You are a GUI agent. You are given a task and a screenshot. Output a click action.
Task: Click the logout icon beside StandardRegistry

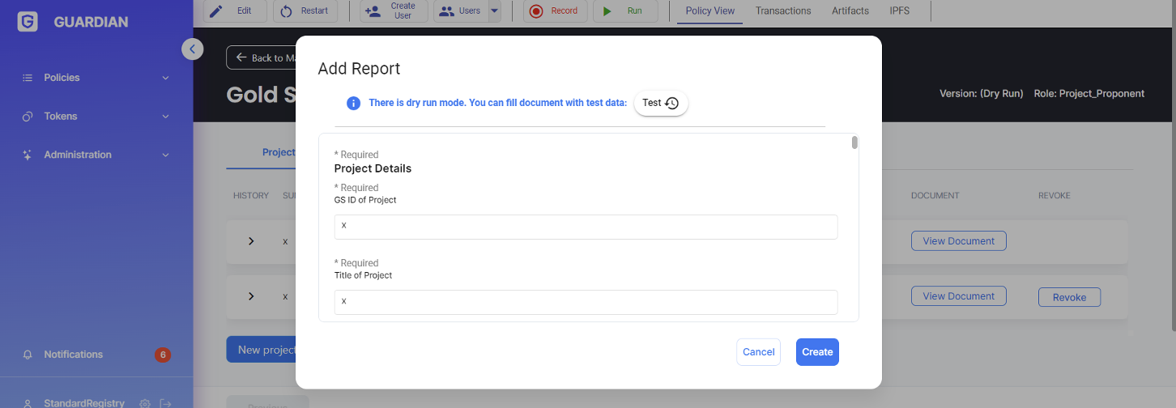165,403
